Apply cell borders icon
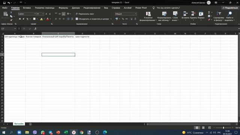240x135 pixels. click(x=34, y=19)
